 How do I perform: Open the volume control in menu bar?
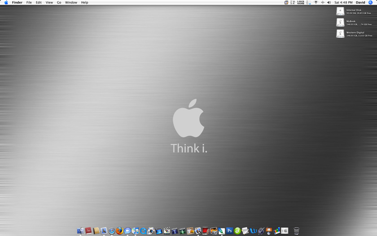click(x=329, y=2)
